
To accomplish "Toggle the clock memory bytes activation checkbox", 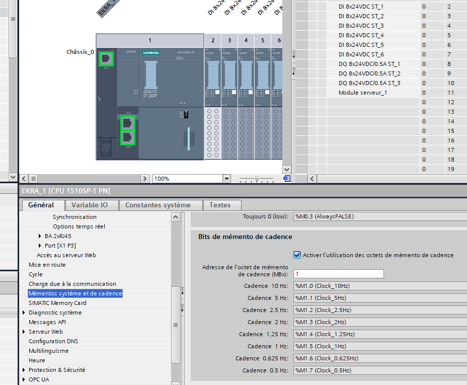I will [x=297, y=255].
